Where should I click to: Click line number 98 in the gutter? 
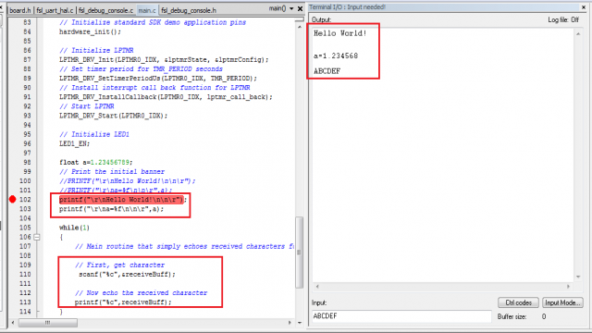point(27,163)
